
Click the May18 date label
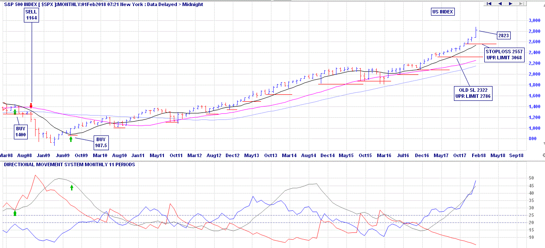point(498,155)
